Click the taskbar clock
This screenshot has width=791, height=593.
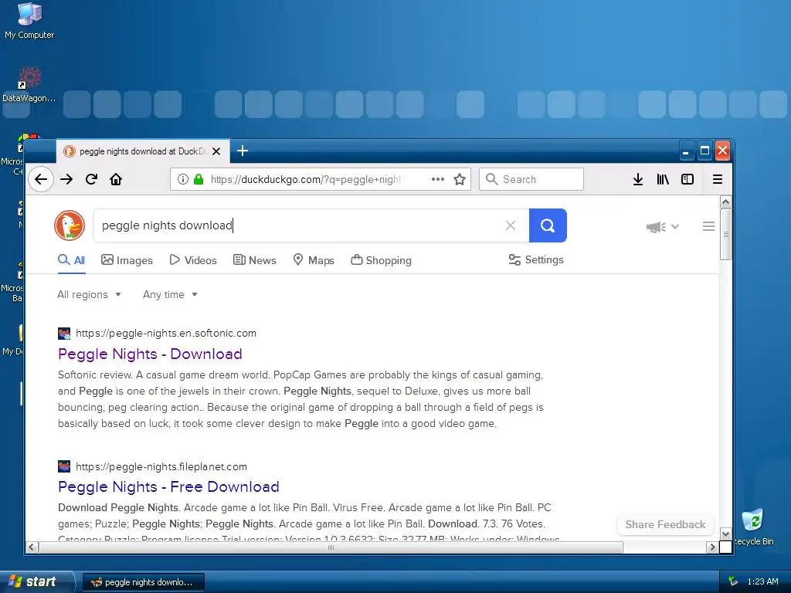pos(762,581)
